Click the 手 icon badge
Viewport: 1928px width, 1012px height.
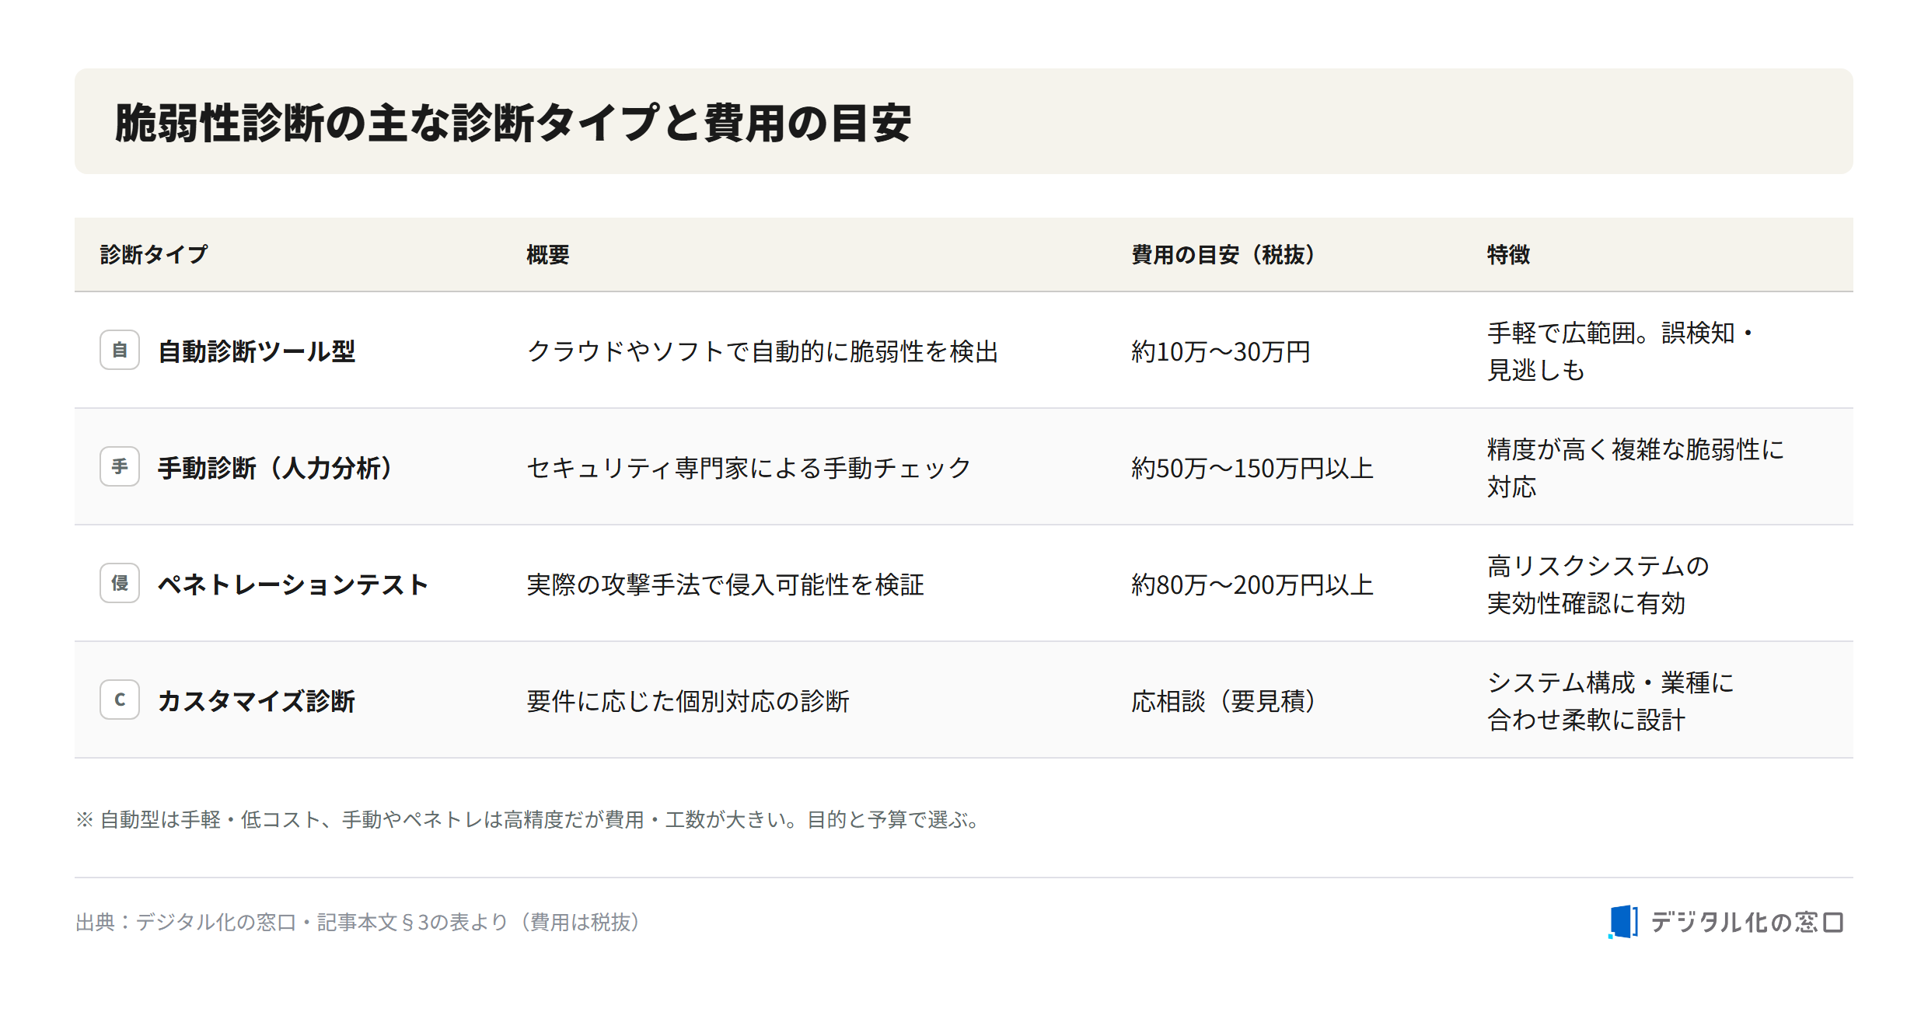(x=120, y=466)
